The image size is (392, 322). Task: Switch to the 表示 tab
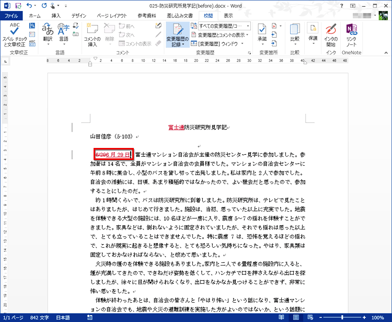(x=228, y=16)
